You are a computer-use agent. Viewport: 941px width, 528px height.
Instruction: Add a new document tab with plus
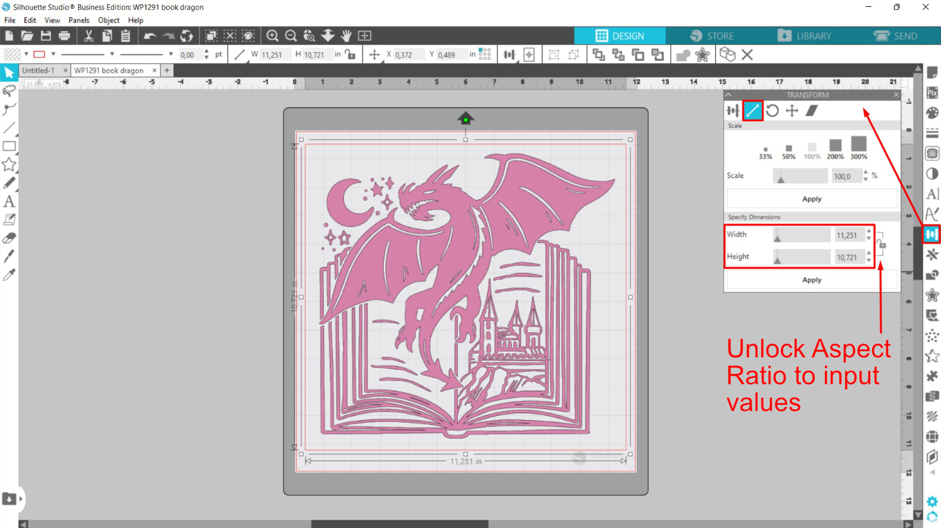[167, 71]
